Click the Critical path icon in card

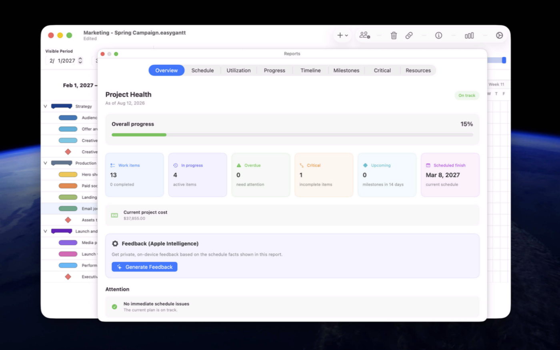pyautogui.click(x=302, y=165)
